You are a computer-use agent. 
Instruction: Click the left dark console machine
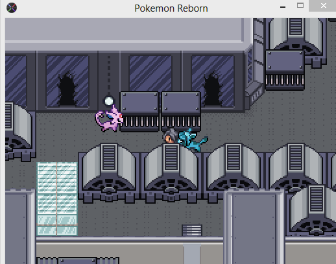click(x=139, y=112)
